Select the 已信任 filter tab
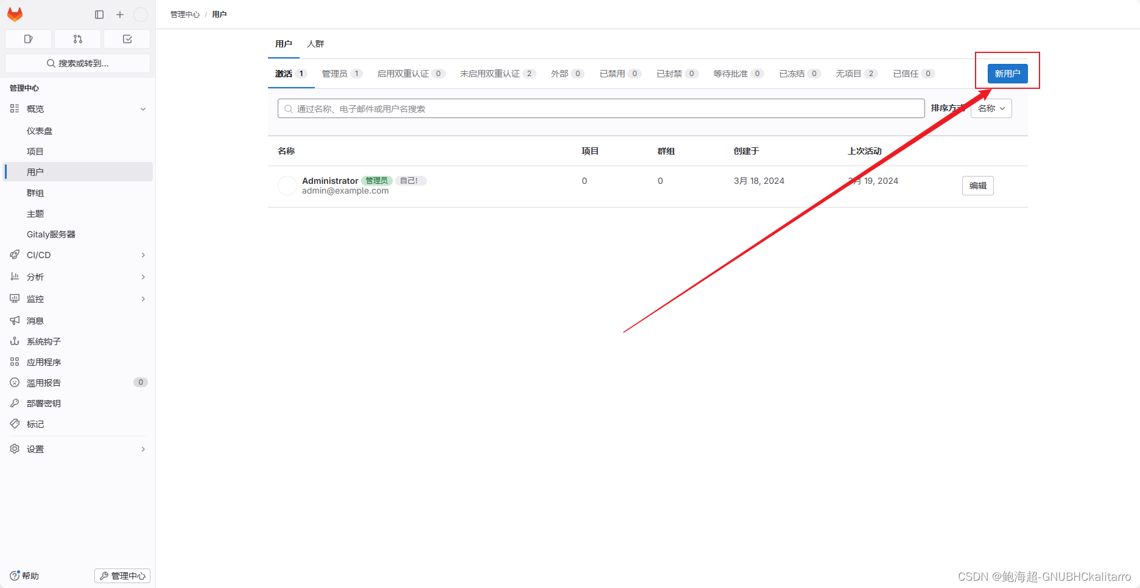This screenshot has width=1140, height=588. click(x=913, y=74)
